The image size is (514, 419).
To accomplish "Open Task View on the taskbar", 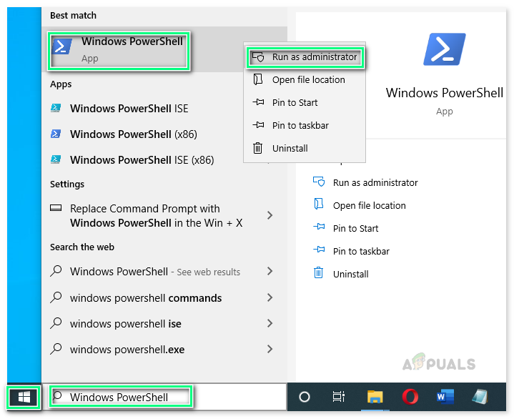I will pyautogui.click(x=339, y=397).
